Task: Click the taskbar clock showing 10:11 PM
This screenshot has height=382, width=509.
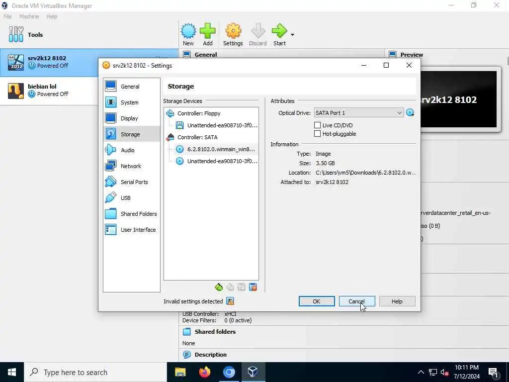Action: coord(466,372)
